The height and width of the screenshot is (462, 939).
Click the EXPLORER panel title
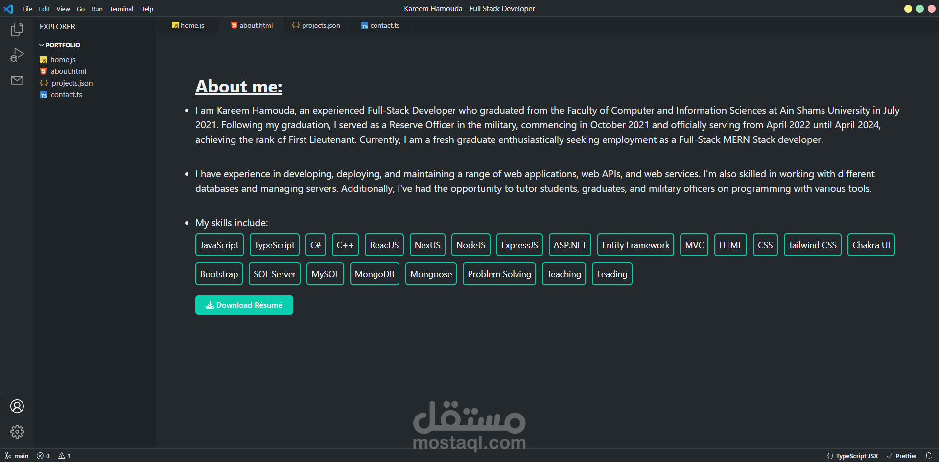[x=58, y=27]
